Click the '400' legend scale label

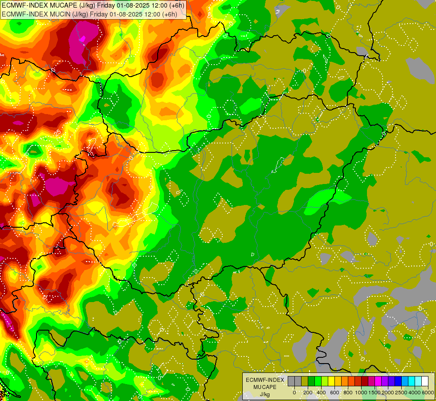click(x=321, y=393)
